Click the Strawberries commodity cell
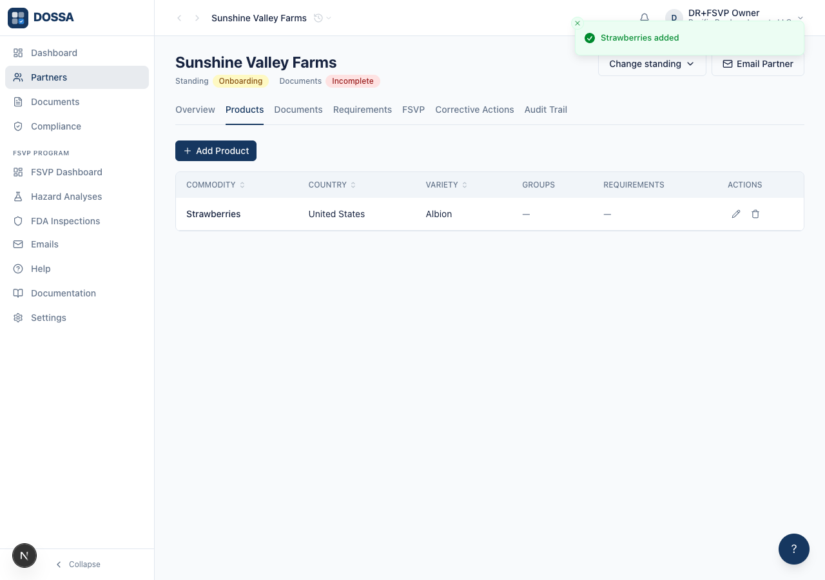The image size is (825, 580). (x=213, y=214)
